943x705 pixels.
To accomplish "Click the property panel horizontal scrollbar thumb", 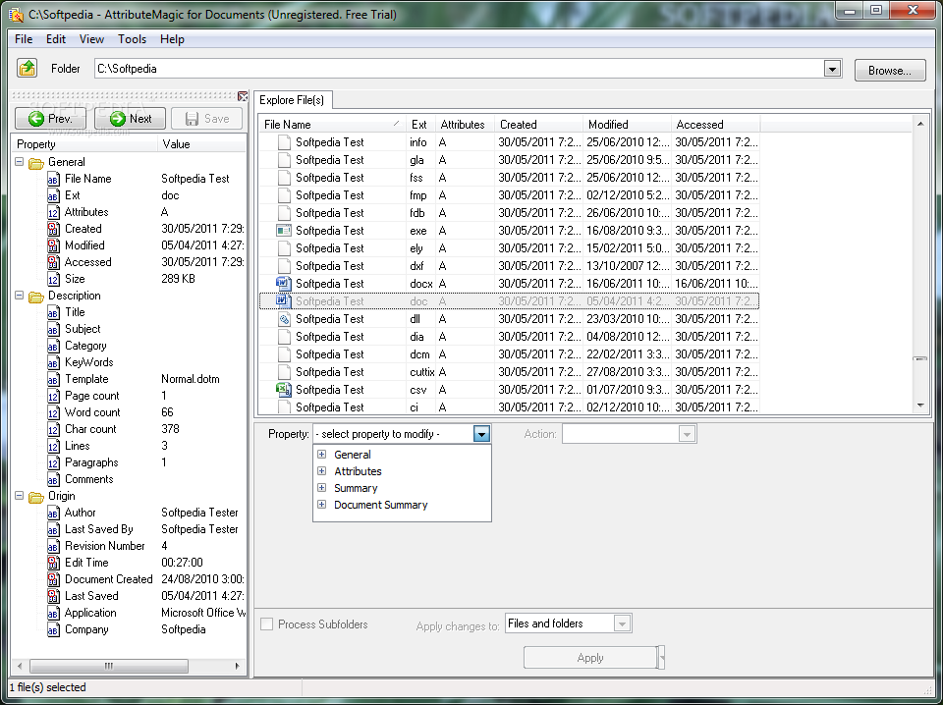I will point(109,666).
